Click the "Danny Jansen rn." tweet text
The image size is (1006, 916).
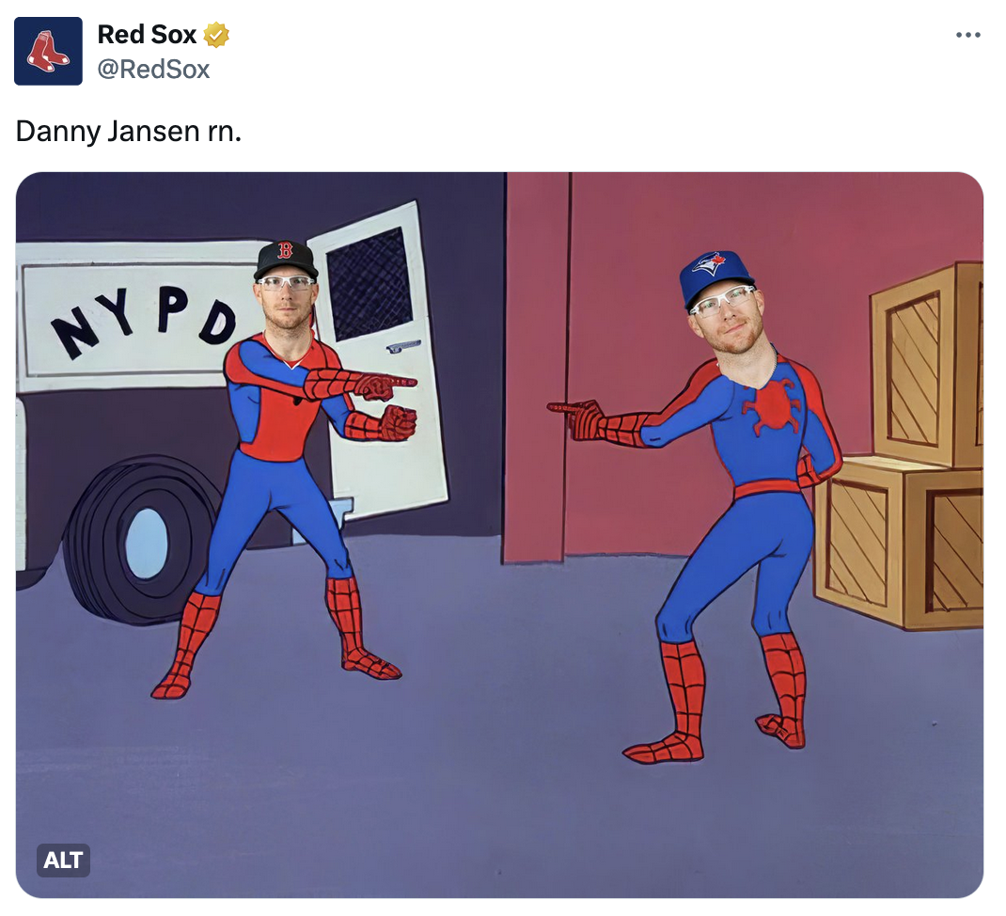pyautogui.click(x=129, y=131)
